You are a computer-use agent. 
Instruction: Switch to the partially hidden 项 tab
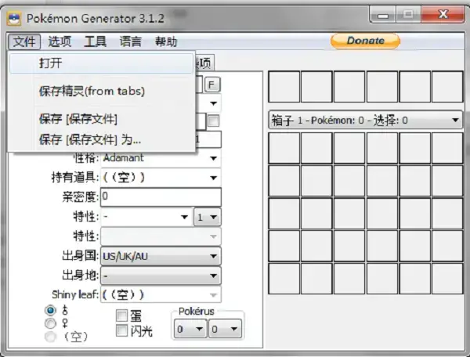click(x=205, y=63)
